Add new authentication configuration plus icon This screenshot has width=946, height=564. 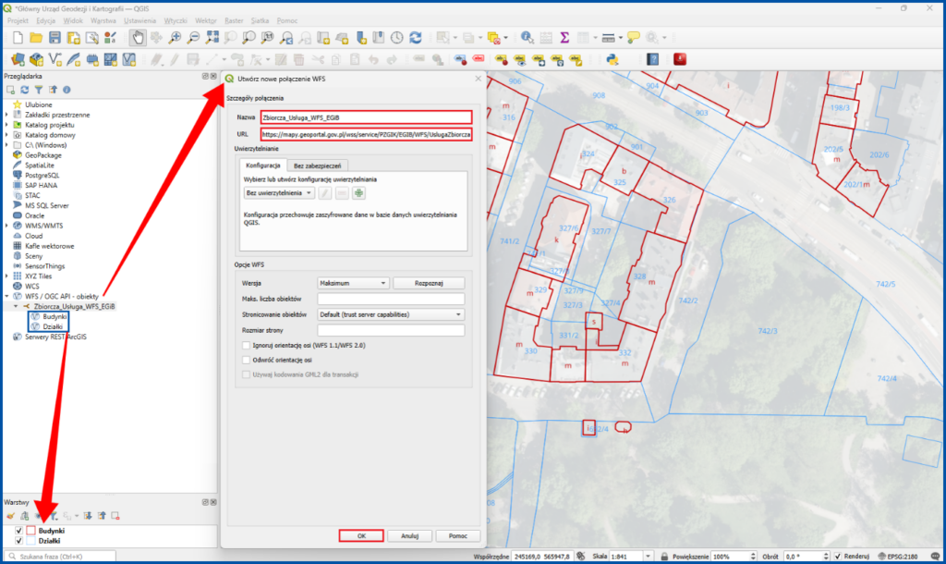[x=359, y=193]
